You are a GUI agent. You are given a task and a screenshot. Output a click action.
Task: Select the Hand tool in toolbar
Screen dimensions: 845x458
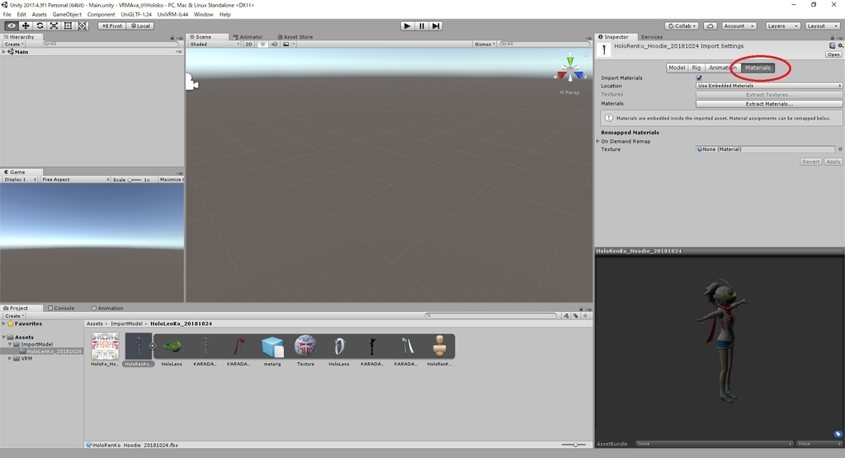(x=12, y=26)
